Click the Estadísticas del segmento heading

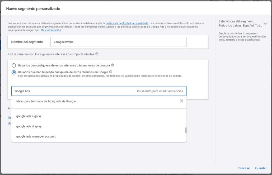236,21
